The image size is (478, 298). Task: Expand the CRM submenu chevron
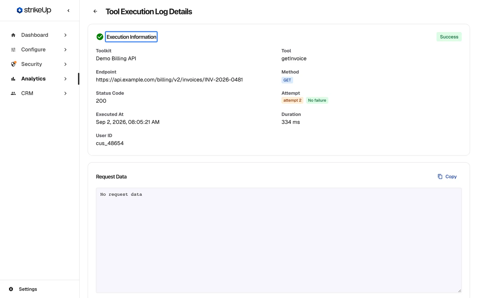tap(65, 93)
